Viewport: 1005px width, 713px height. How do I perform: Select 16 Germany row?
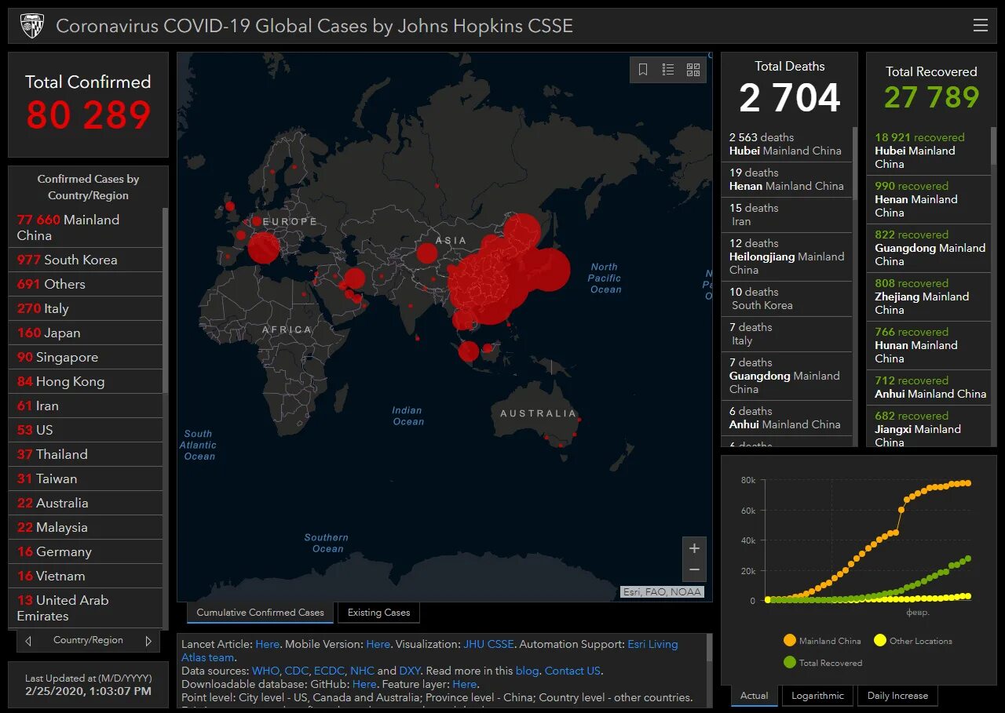86,551
